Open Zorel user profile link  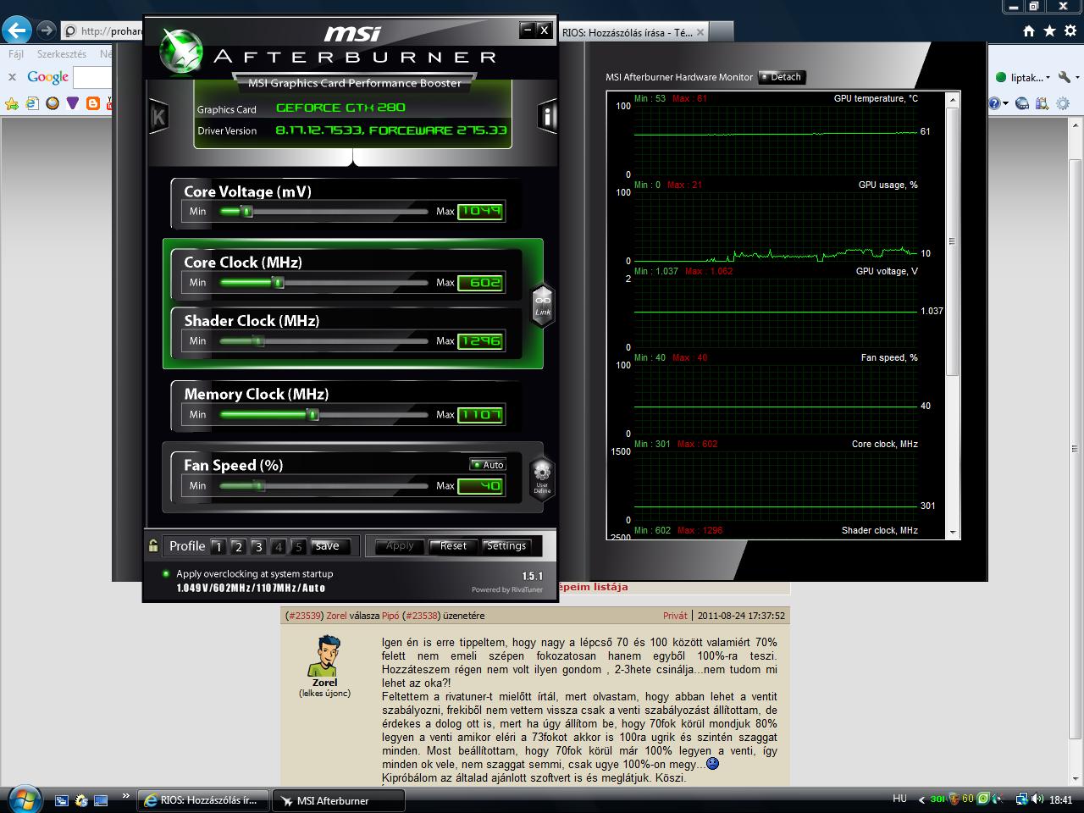tap(336, 616)
